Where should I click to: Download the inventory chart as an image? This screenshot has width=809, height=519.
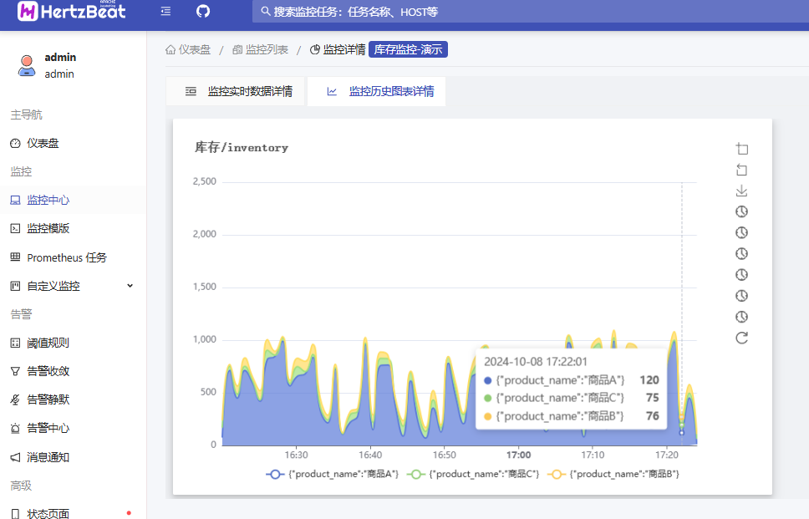[741, 191]
